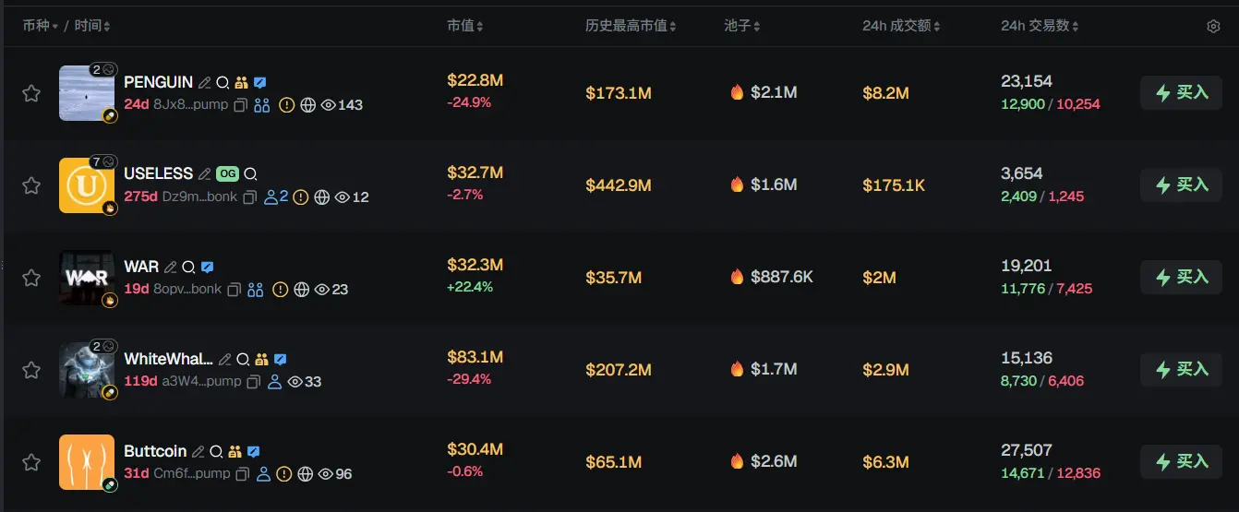This screenshot has height=512, width=1239.
Task: Open WhiteWhale holder person icon
Action: tap(274, 382)
